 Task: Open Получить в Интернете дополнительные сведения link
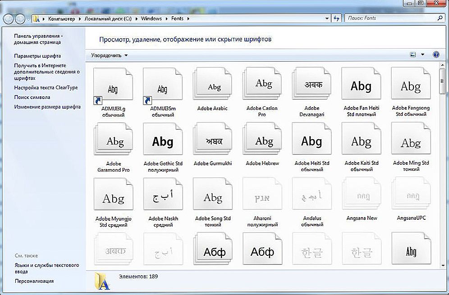point(47,72)
